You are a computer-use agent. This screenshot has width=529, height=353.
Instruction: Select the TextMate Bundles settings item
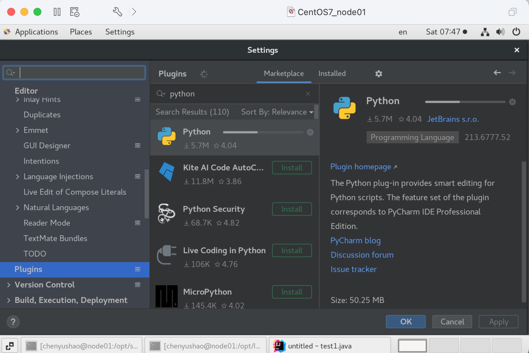[55, 239]
